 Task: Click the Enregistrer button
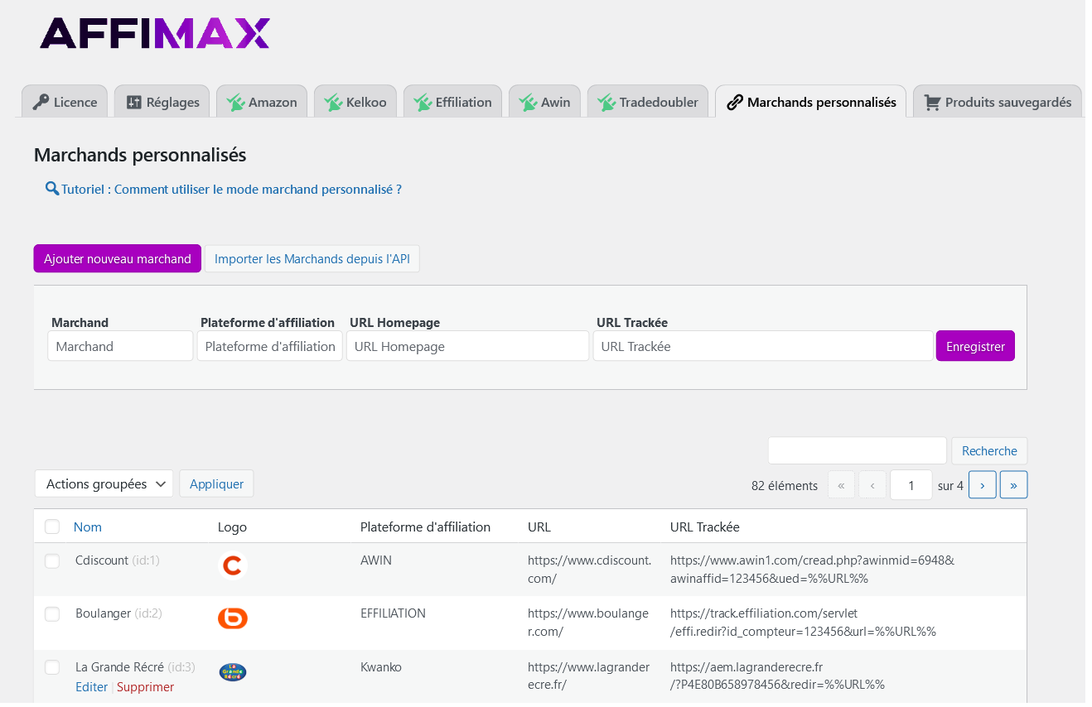(975, 346)
